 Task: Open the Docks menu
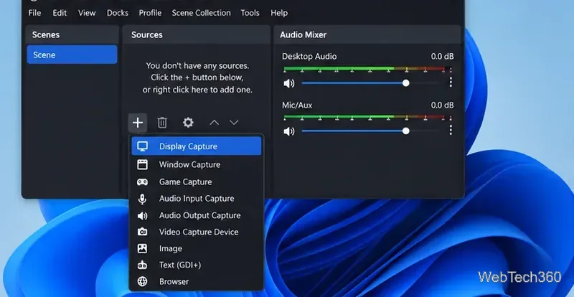click(118, 13)
